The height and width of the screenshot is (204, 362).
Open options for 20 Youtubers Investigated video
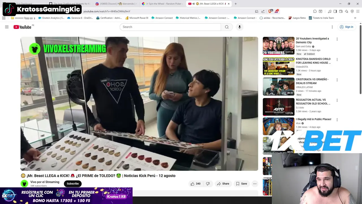coord(337,39)
